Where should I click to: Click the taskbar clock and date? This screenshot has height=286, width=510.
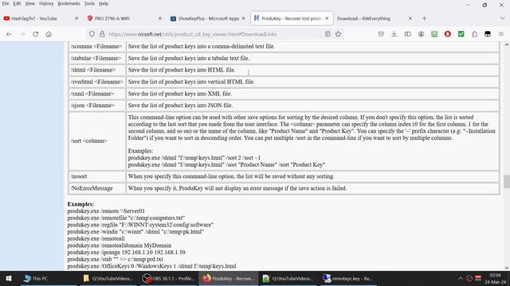click(x=495, y=279)
